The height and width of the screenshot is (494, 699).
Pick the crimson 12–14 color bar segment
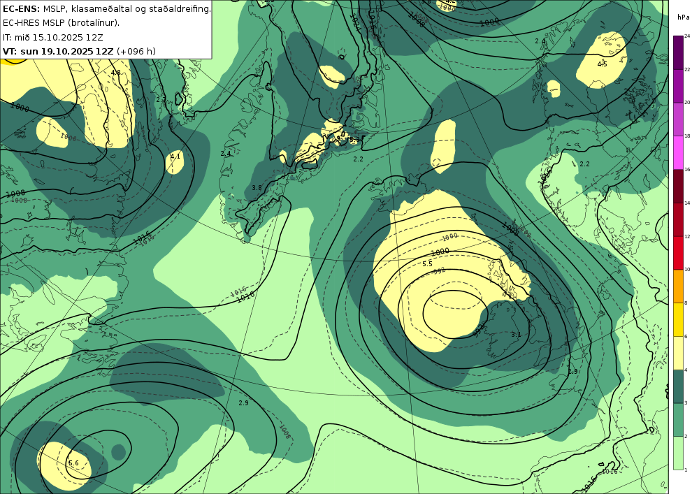(679, 219)
